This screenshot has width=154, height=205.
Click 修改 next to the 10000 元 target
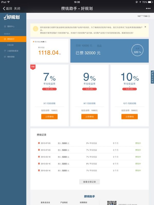click(x=99, y=46)
